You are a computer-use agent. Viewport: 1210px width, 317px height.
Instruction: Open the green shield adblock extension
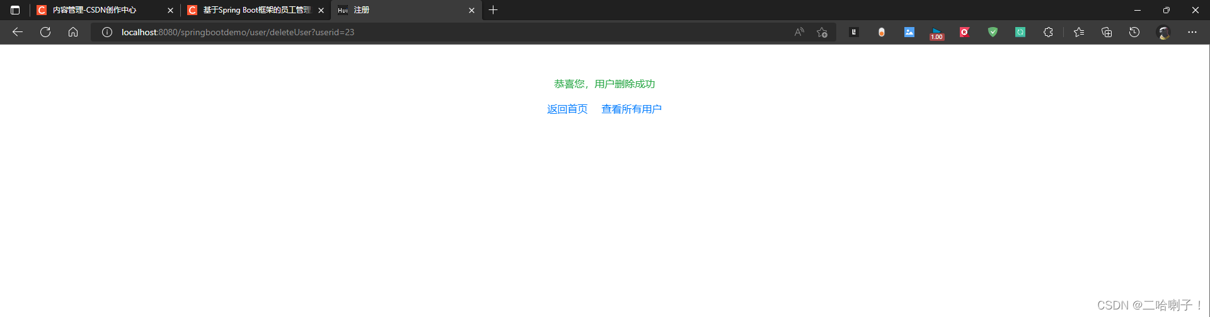click(993, 32)
